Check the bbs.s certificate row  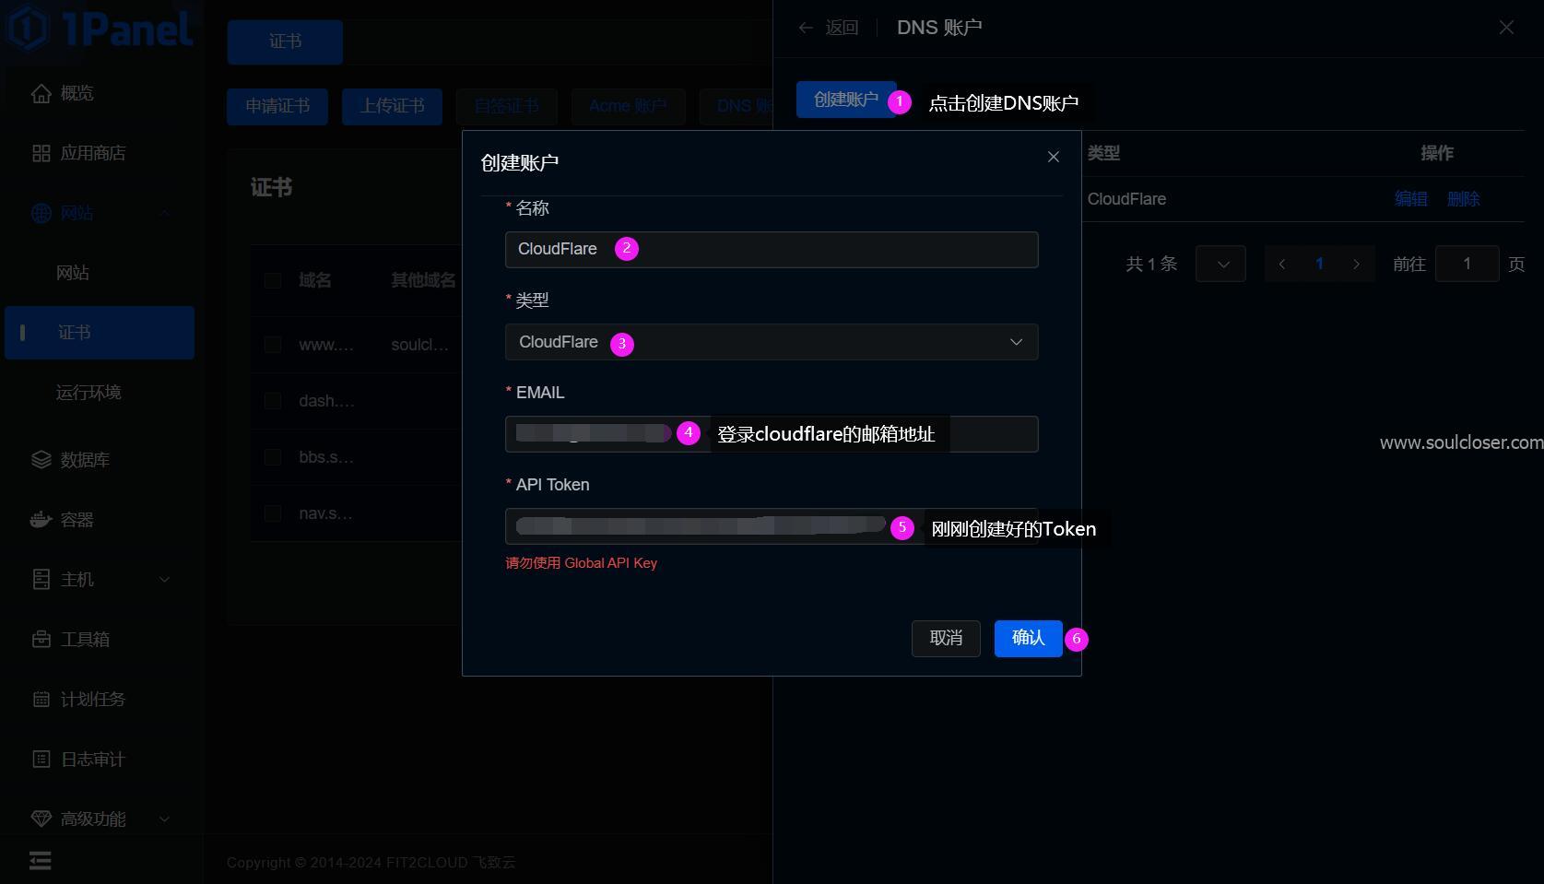tap(273, 457)
